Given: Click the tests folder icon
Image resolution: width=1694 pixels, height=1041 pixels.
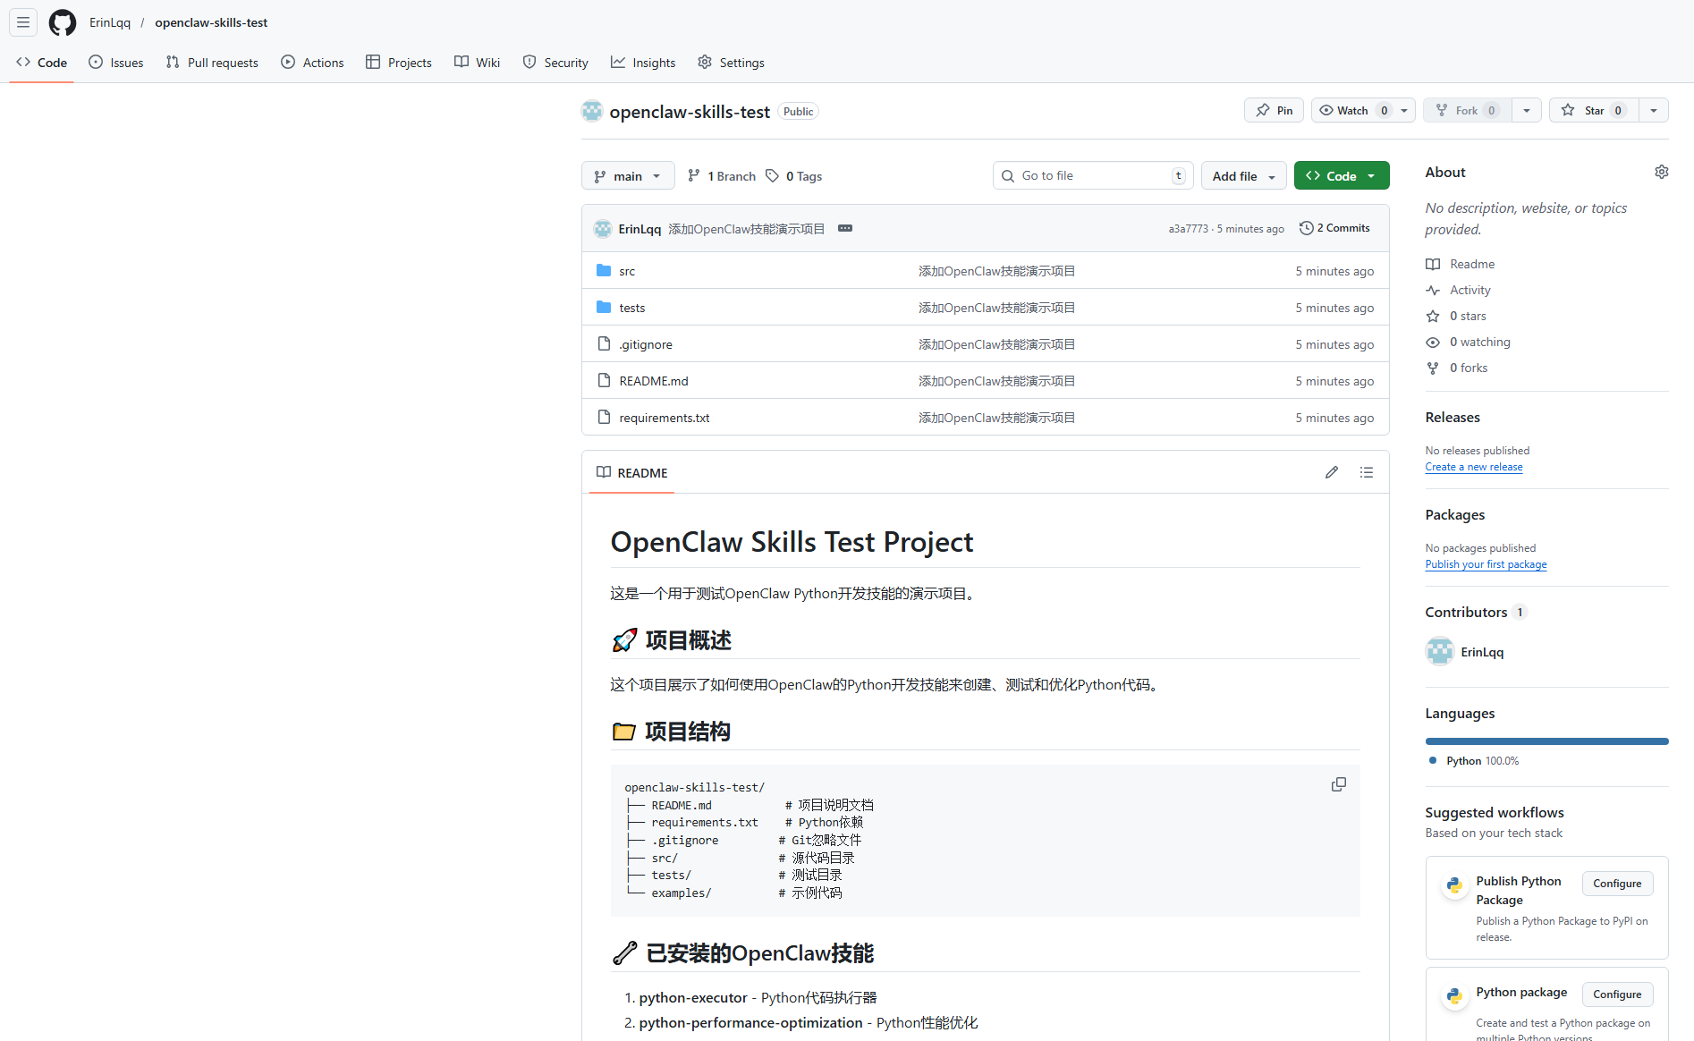Looking at the screenshot, I should [x=604, y=307].
